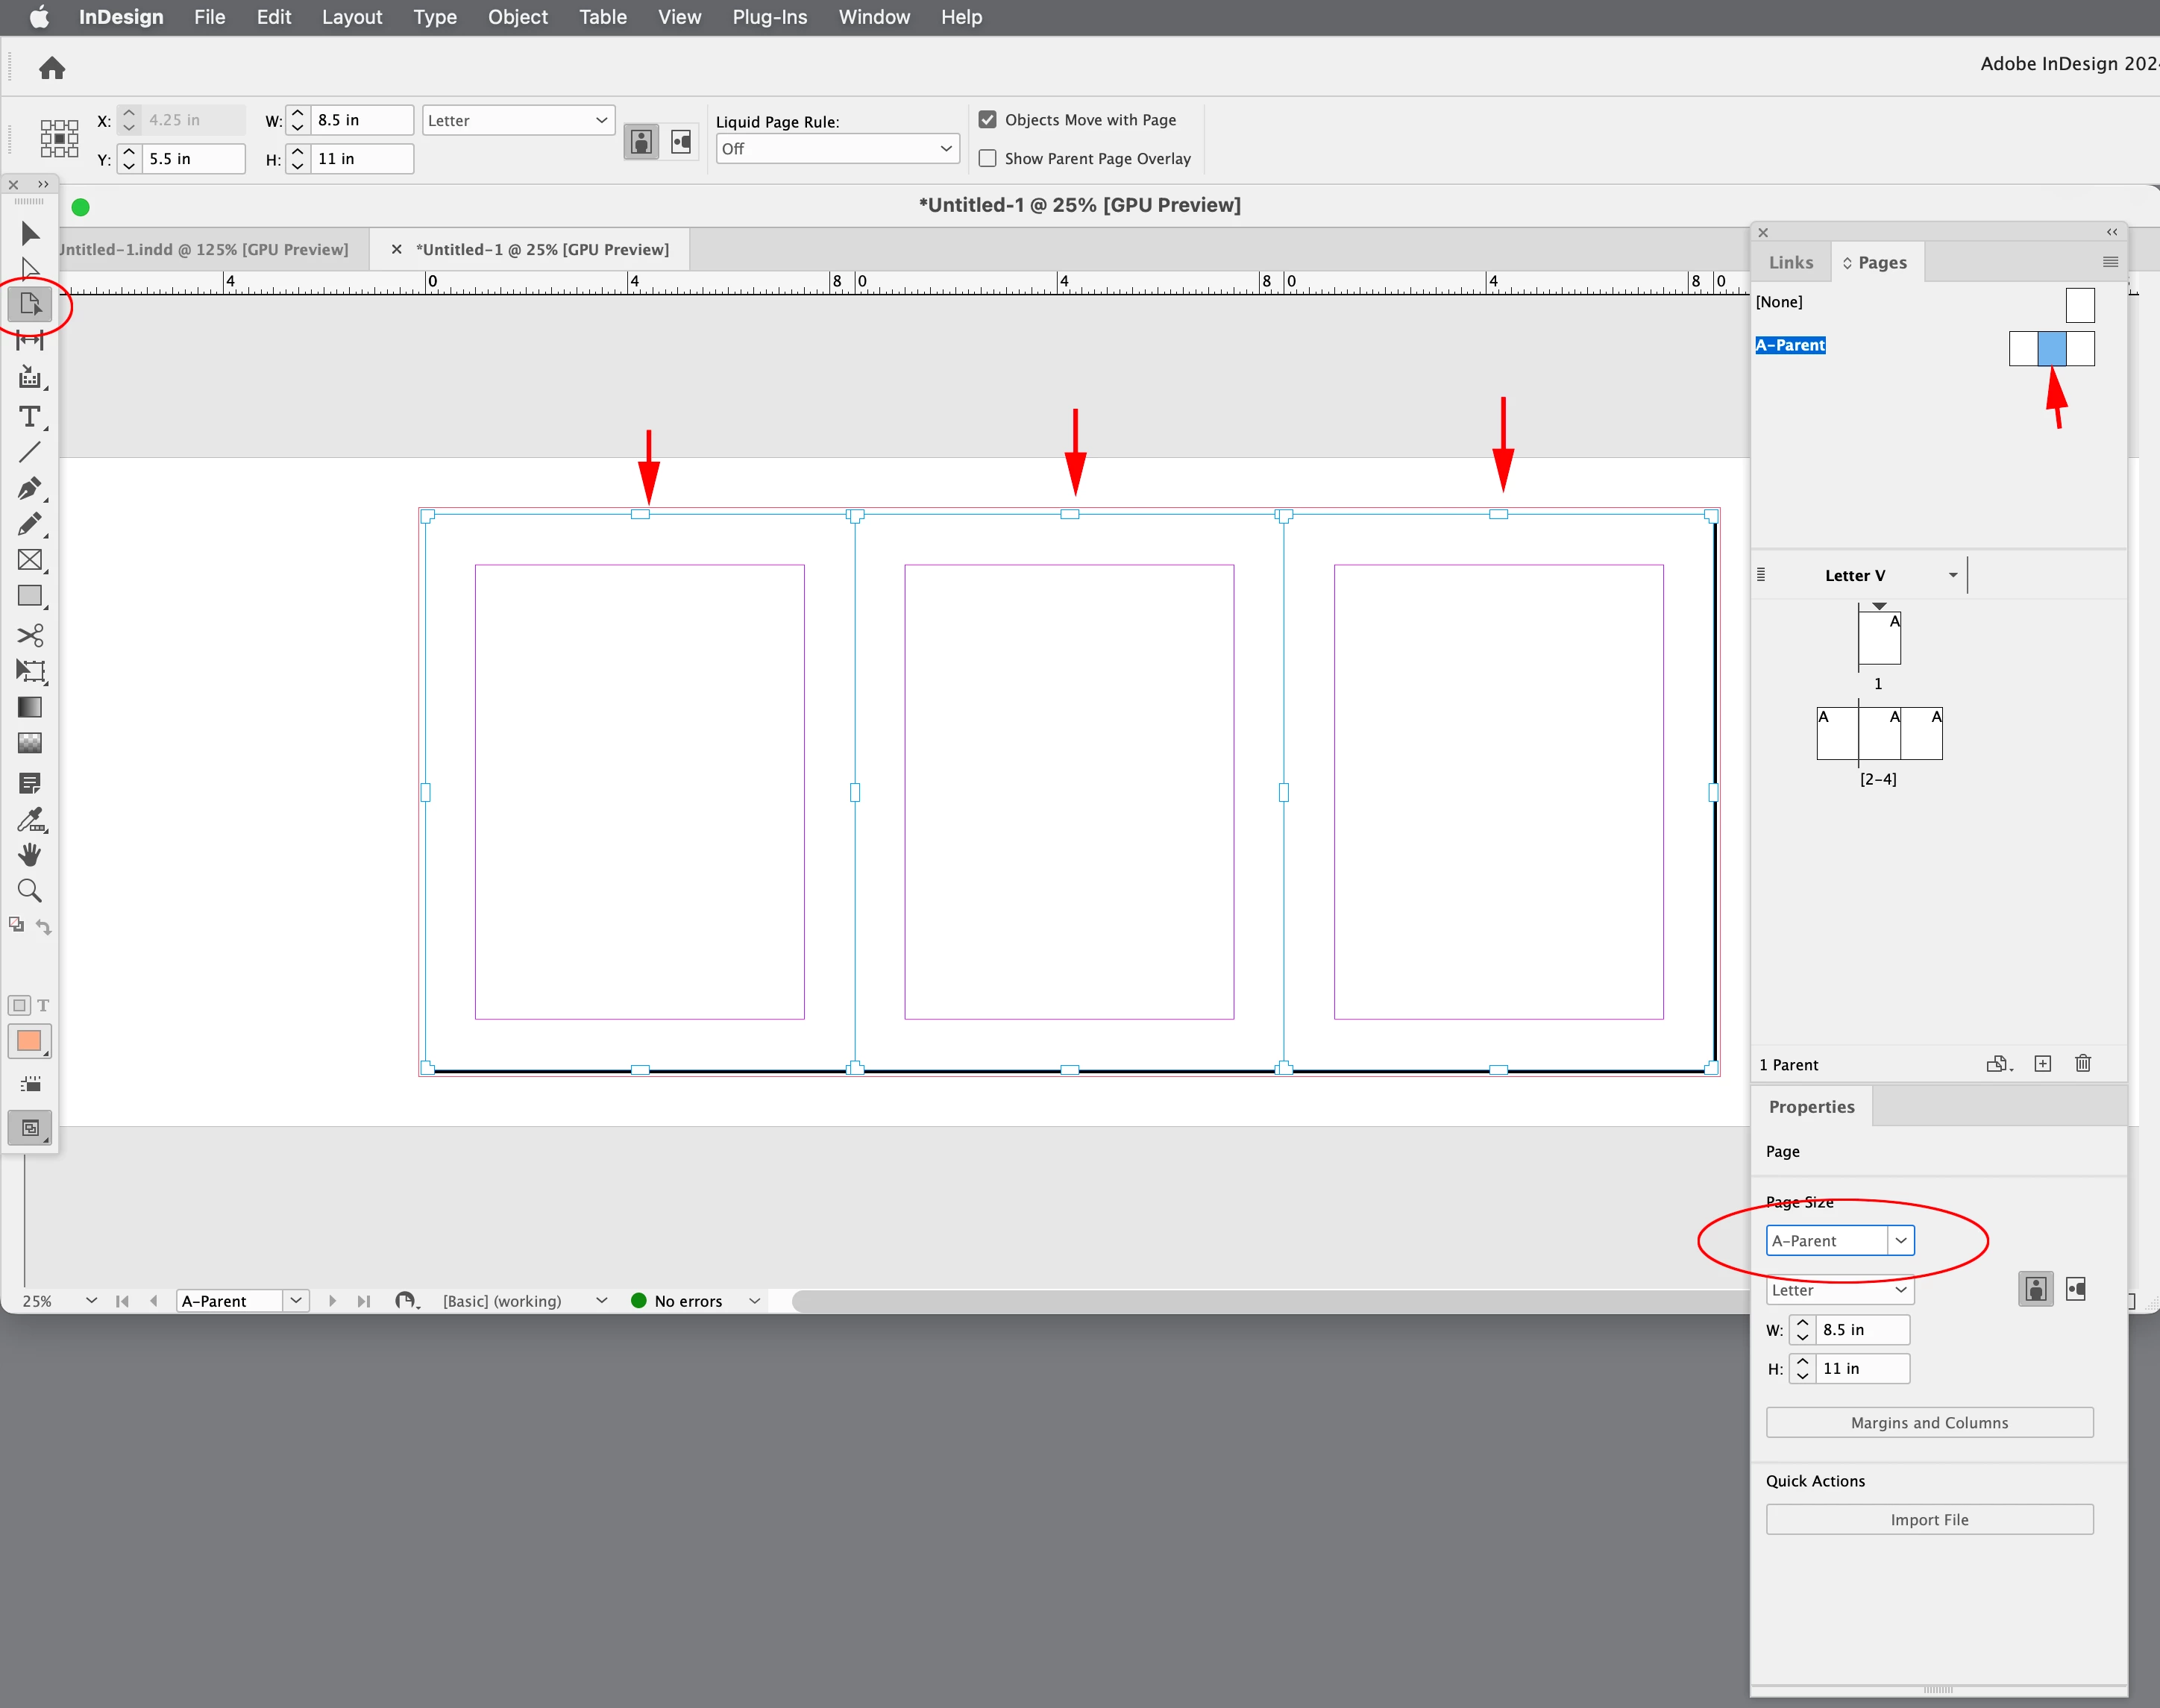Enable Show Parent Page Overlay checkbox
The height and width of the screenshot is (1708, 2160).
coord(988,158)
